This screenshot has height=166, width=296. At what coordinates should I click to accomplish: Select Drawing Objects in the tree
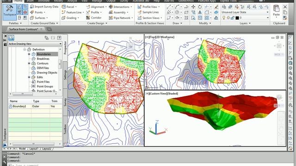point(47,73)
